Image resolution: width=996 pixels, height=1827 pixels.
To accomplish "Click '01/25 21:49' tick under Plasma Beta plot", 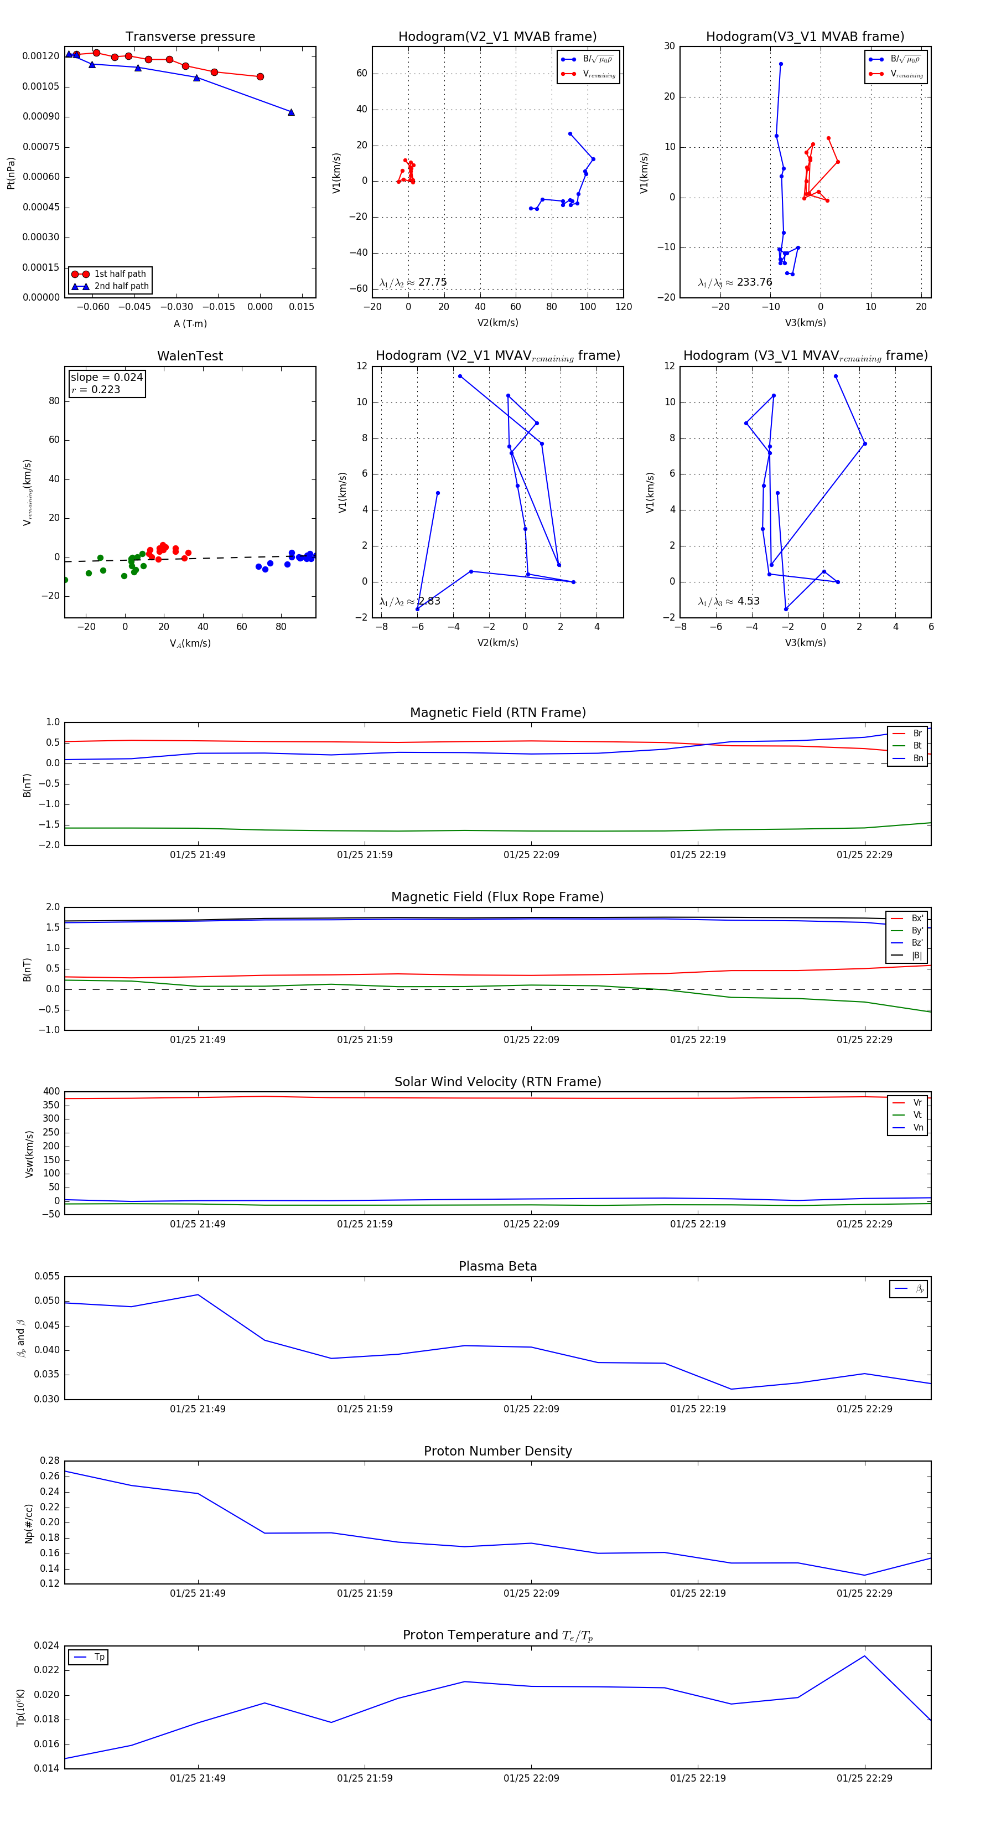I will coord(198,1408).
